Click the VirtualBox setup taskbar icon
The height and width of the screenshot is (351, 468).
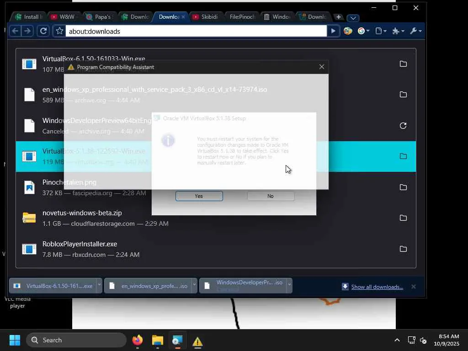pyautogui.click(x=178, y=340)
